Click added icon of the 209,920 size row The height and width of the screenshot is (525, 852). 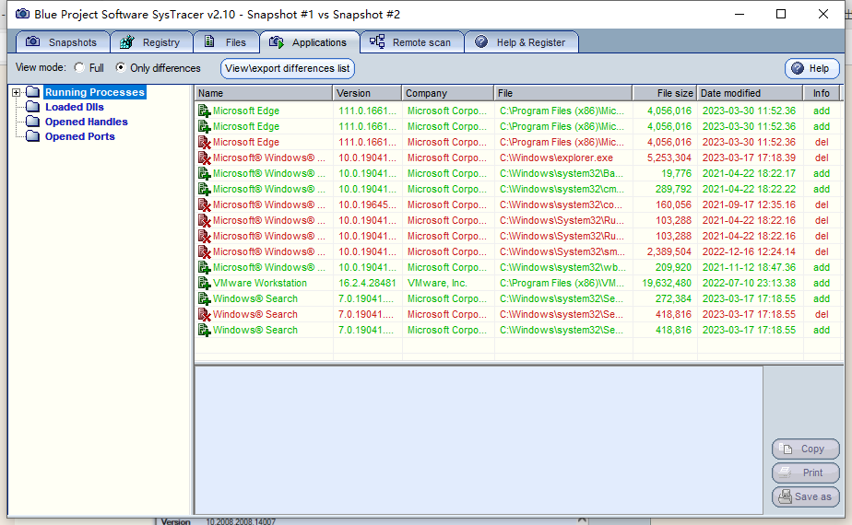point(205,268)
